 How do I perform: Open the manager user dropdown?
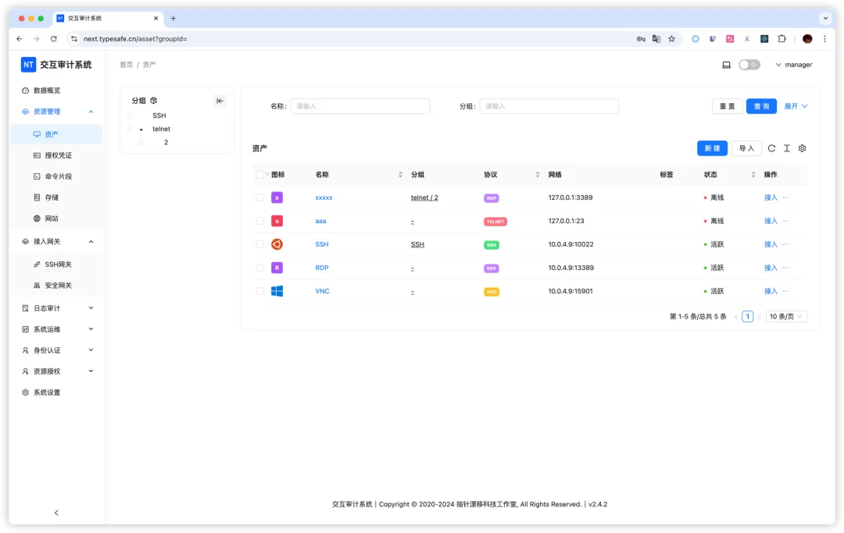pyautogui.click(x=794, y=65)
